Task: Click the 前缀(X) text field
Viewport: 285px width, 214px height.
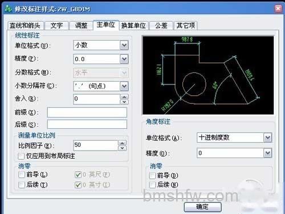Action: [x=87, y=112]
